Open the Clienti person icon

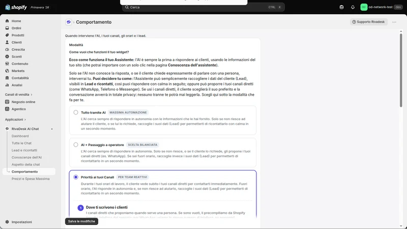(x=7, y=42)
